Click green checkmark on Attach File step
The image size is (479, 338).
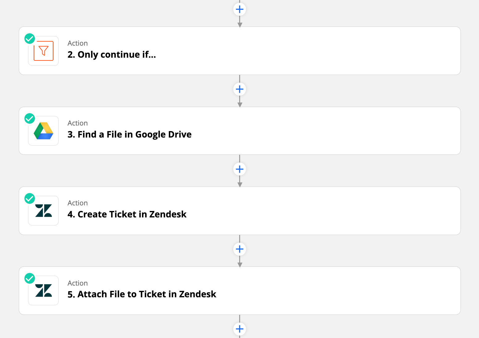coord(30,278)
